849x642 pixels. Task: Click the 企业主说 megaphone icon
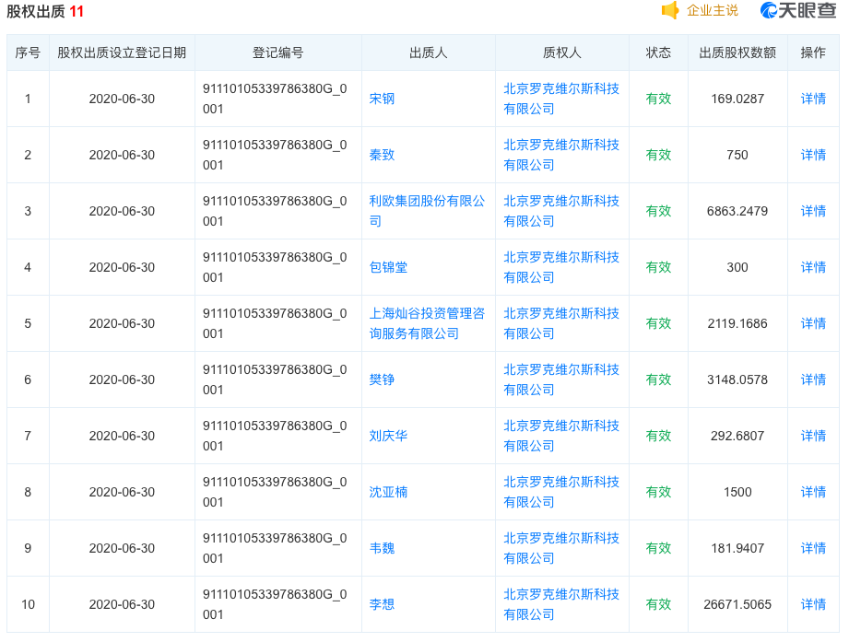(x=670, y=11)
